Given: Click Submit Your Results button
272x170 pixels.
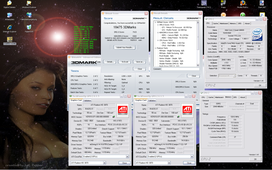Looking at the screenshot, I should 125,47.
